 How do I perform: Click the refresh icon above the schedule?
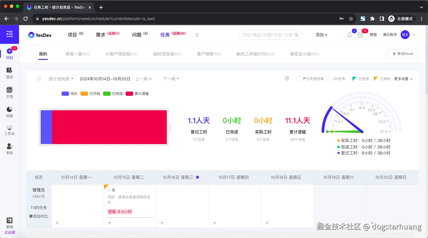click(286, 79)
